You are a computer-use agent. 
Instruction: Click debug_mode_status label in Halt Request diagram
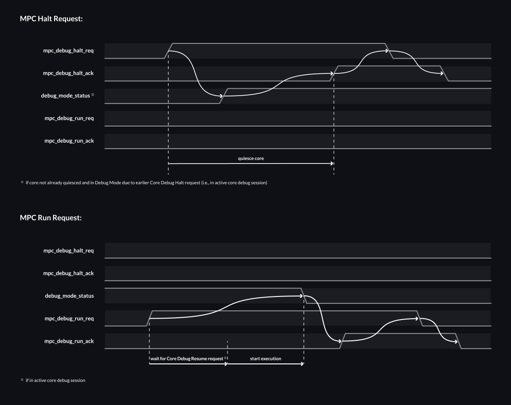coord(66,96)
